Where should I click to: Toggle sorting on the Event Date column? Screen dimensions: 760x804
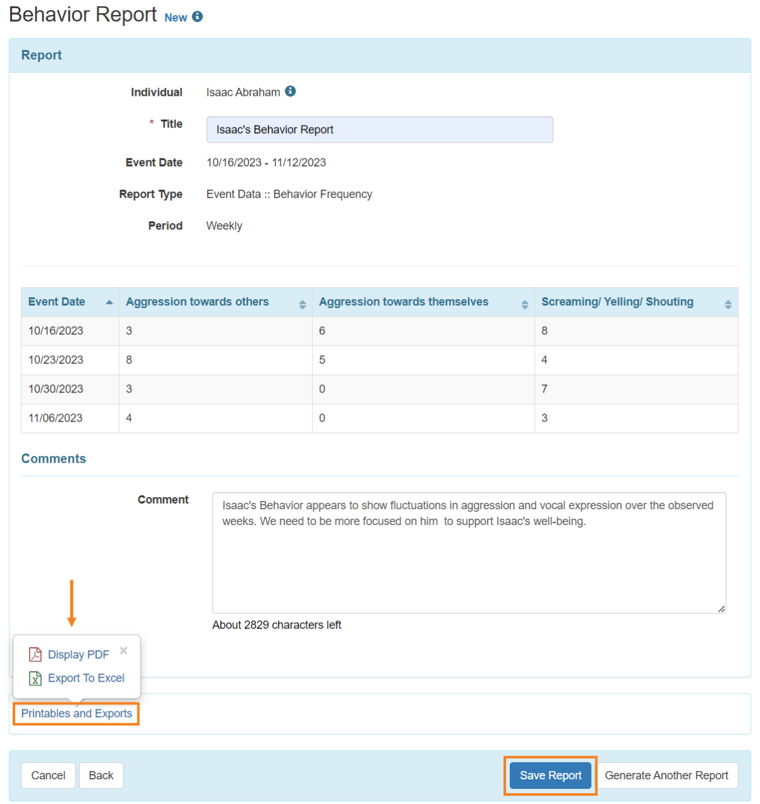(x=106, y=302)
